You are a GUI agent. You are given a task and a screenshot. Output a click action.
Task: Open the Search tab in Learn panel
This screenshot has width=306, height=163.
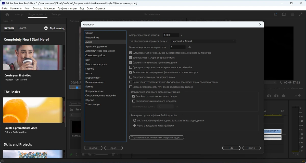[x=22, y=28]
